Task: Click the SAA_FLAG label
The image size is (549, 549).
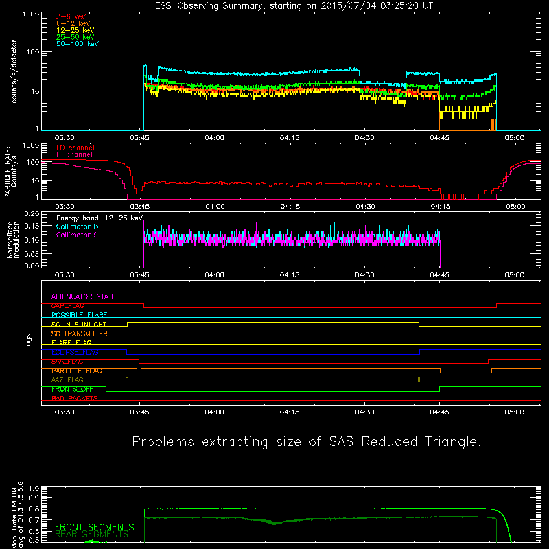Action: pyautogui.click(x=67, y=362)
